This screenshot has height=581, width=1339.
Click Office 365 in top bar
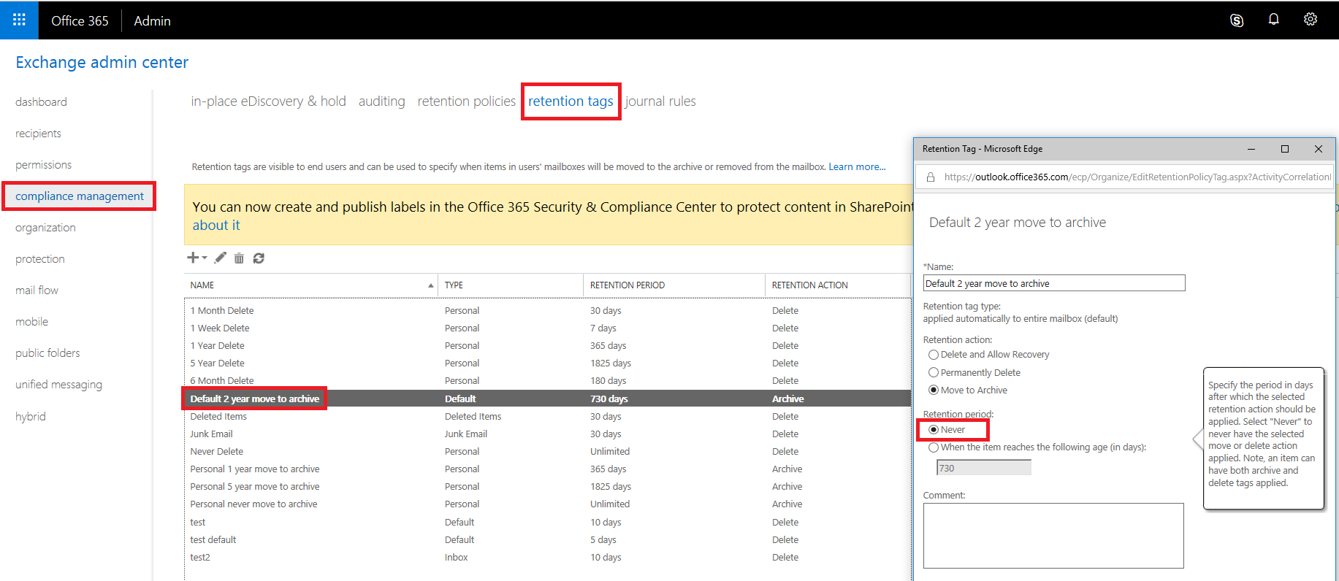click(80, 21)
